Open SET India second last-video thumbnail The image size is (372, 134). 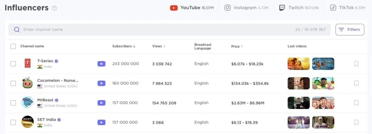tap(323, 122)
